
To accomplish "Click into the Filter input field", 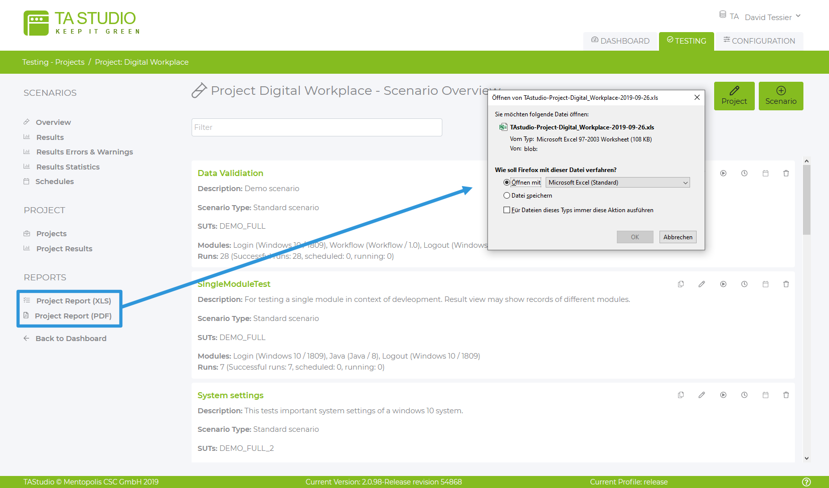I will [316, 127].
